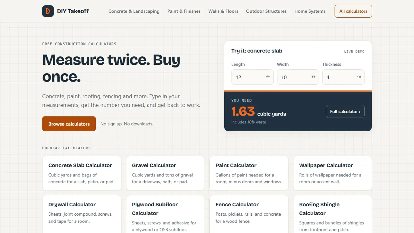Click the FREE CONSTRUCTION CALCULATORS label
This screenshot has height=233, width=414.
pos(79,44)
